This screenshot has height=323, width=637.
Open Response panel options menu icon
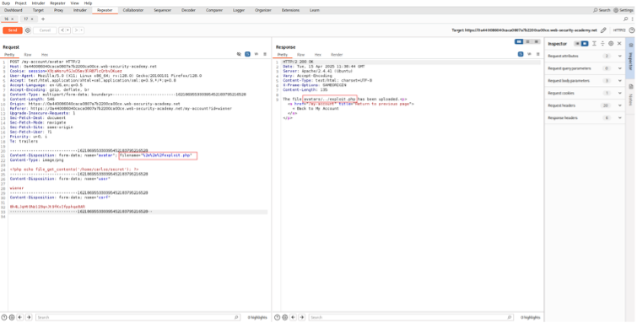point(538,54)
